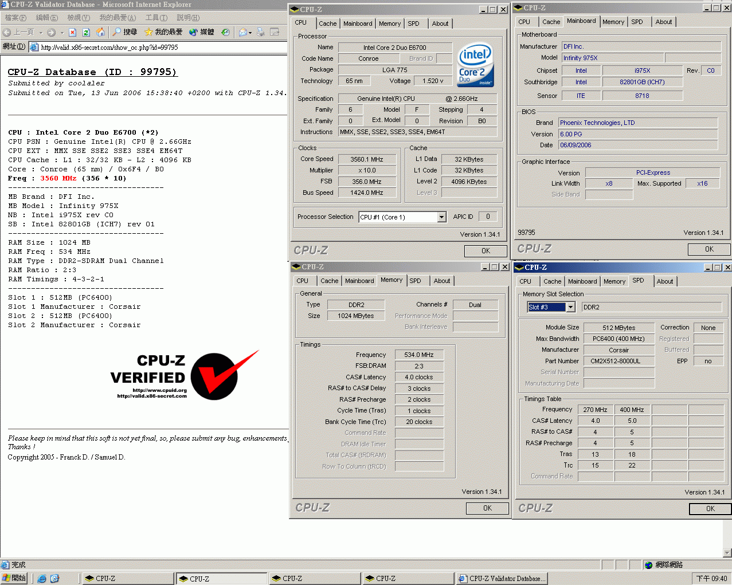
Task: Click the CPU-Z Verified checkmark logo
Action: (185, 376)
